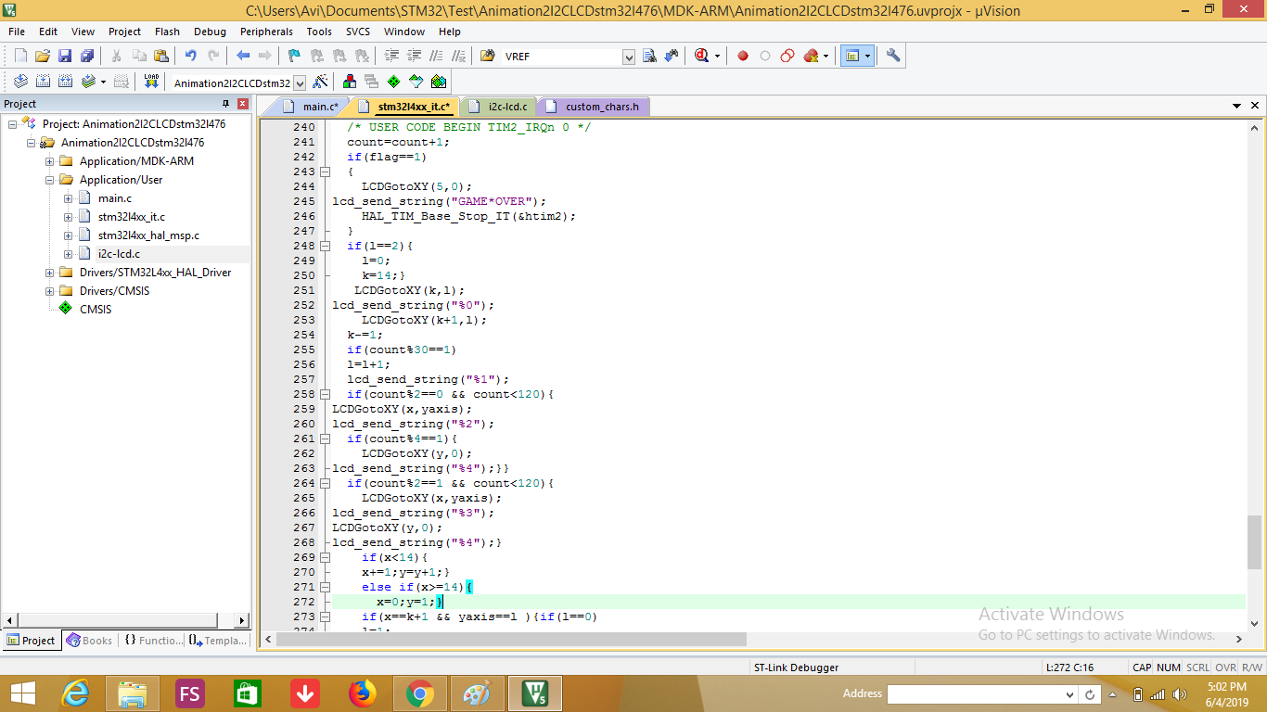1267x712 pixels.
Task: Close the Project panel
Action: click(243, 104)
